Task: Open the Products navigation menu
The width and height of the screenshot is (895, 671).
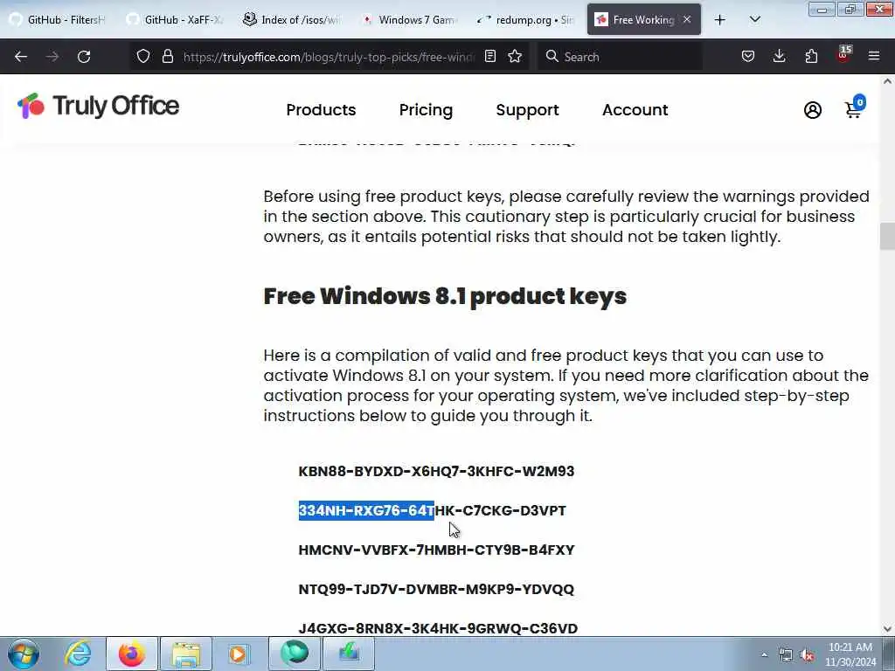Action: tap(321, 109)
